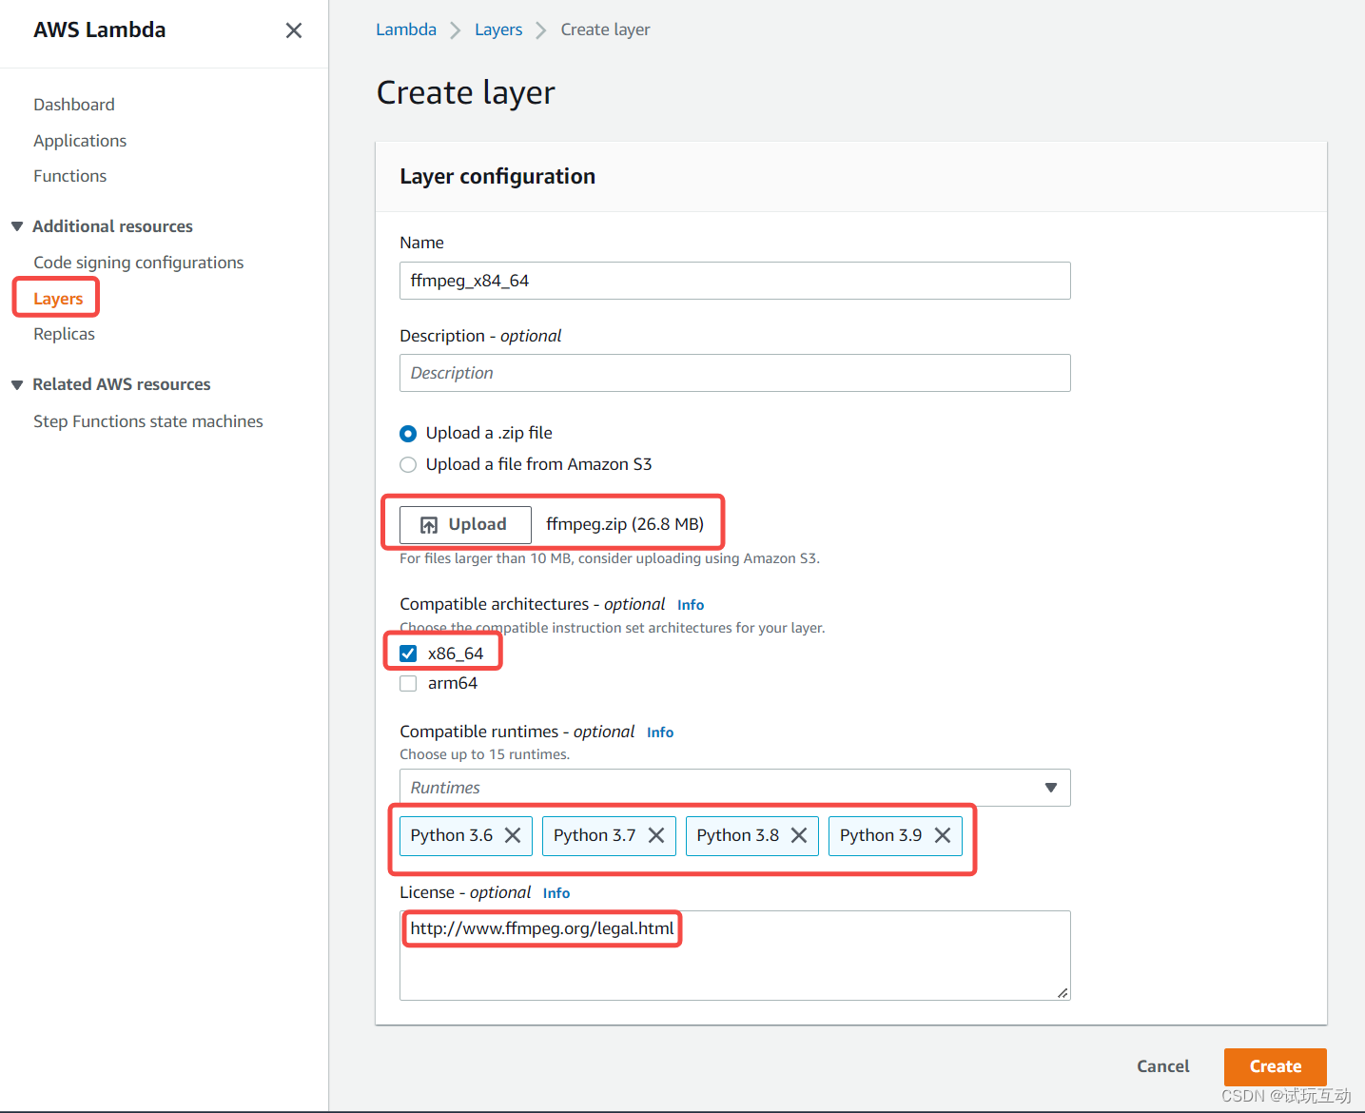The image size is (1365, 1113).
Task: Click the license textarea resize handle
Action: pos(1063,992)
